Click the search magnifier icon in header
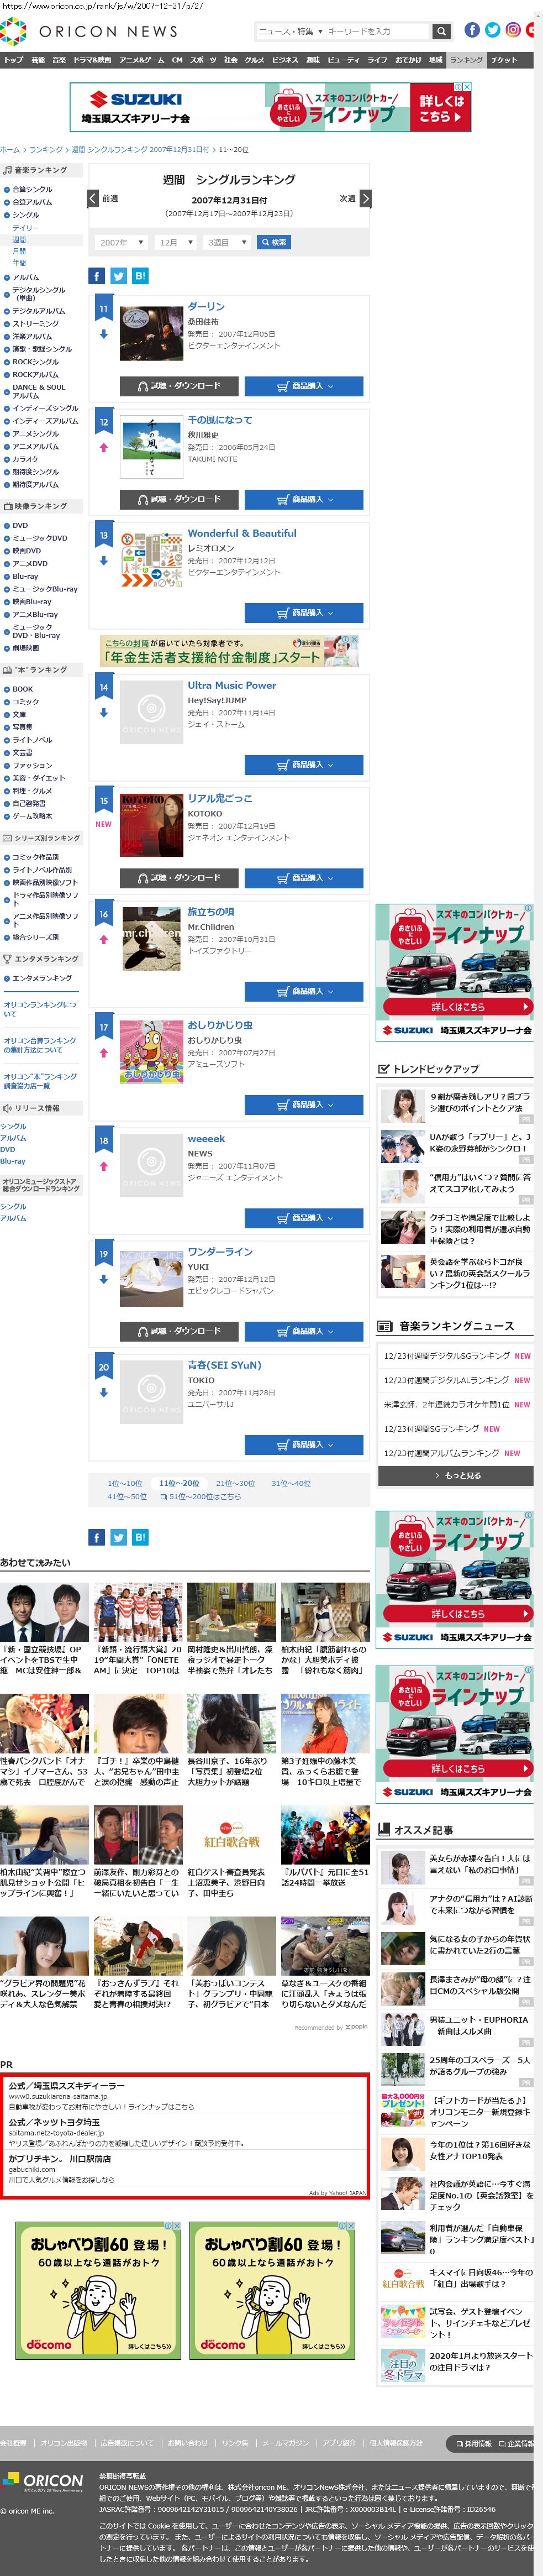This screenshot has height=2576, width=543. 441,31
